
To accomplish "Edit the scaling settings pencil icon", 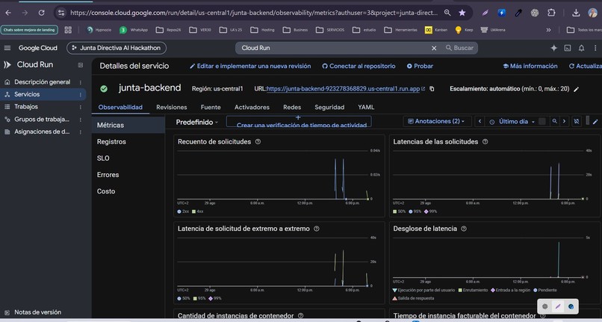I will 576,89.
